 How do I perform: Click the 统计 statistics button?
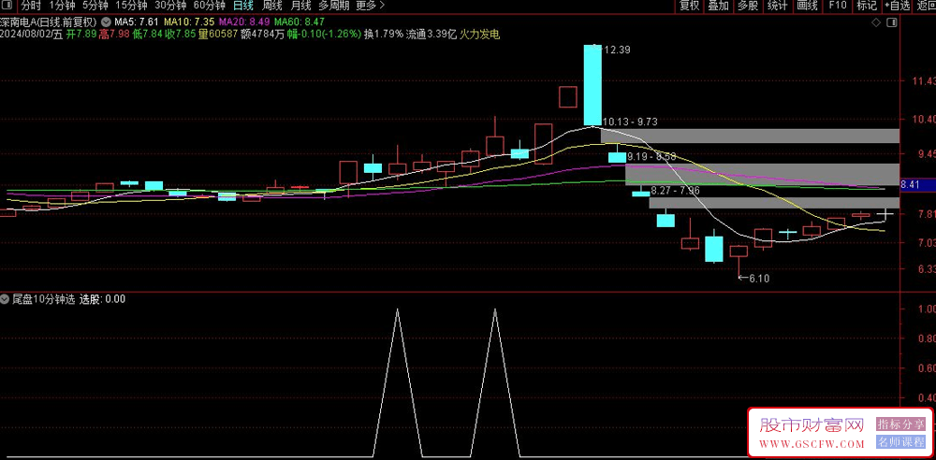coord(777,6)
